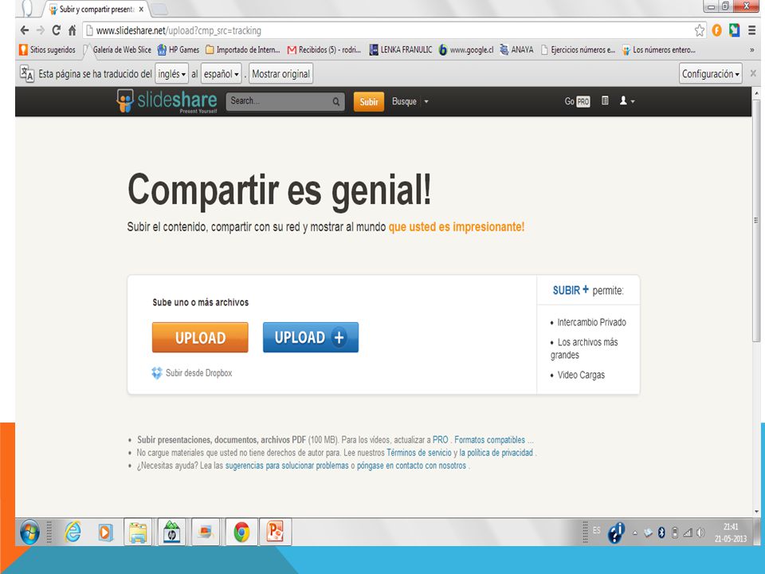The height and width of the screenshot is (574, 765).
Task: Click the orange Subir button in the header
Action: (x=369, y=101)
